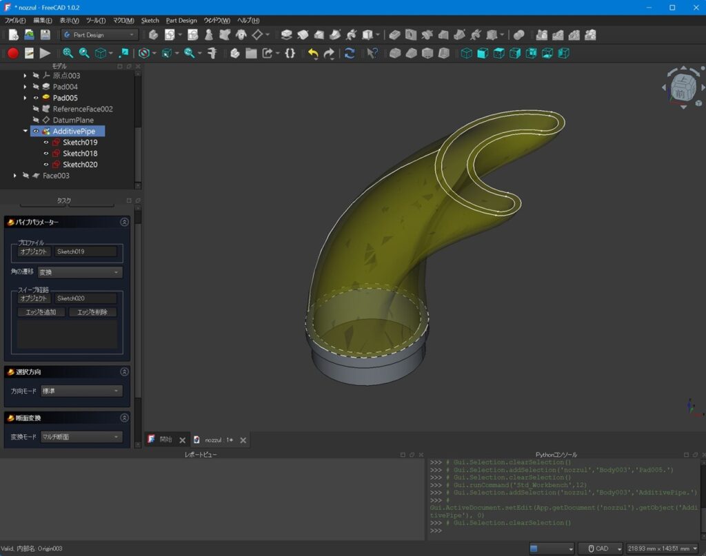Click the エッジを追加 button
Image resolution: width=706 pixels, height=556 pixels.
[41, 312]
